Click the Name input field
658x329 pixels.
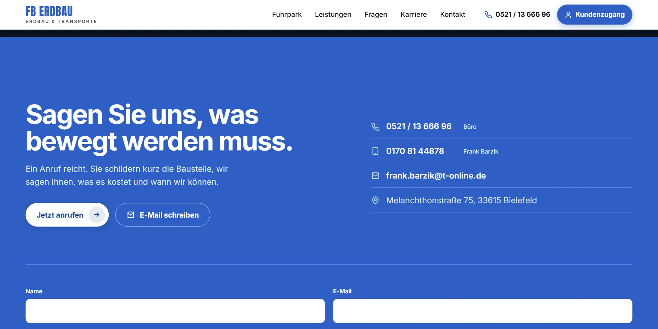tap(175, 311)
